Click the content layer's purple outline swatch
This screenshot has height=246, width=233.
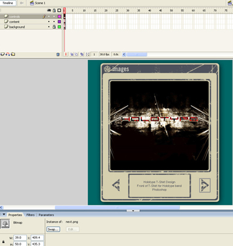(x=59, y=22)
